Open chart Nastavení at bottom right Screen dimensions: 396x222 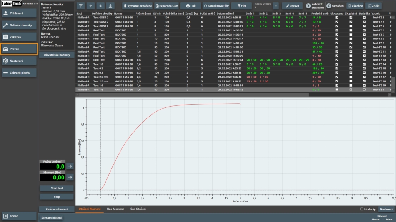[386, 209]
